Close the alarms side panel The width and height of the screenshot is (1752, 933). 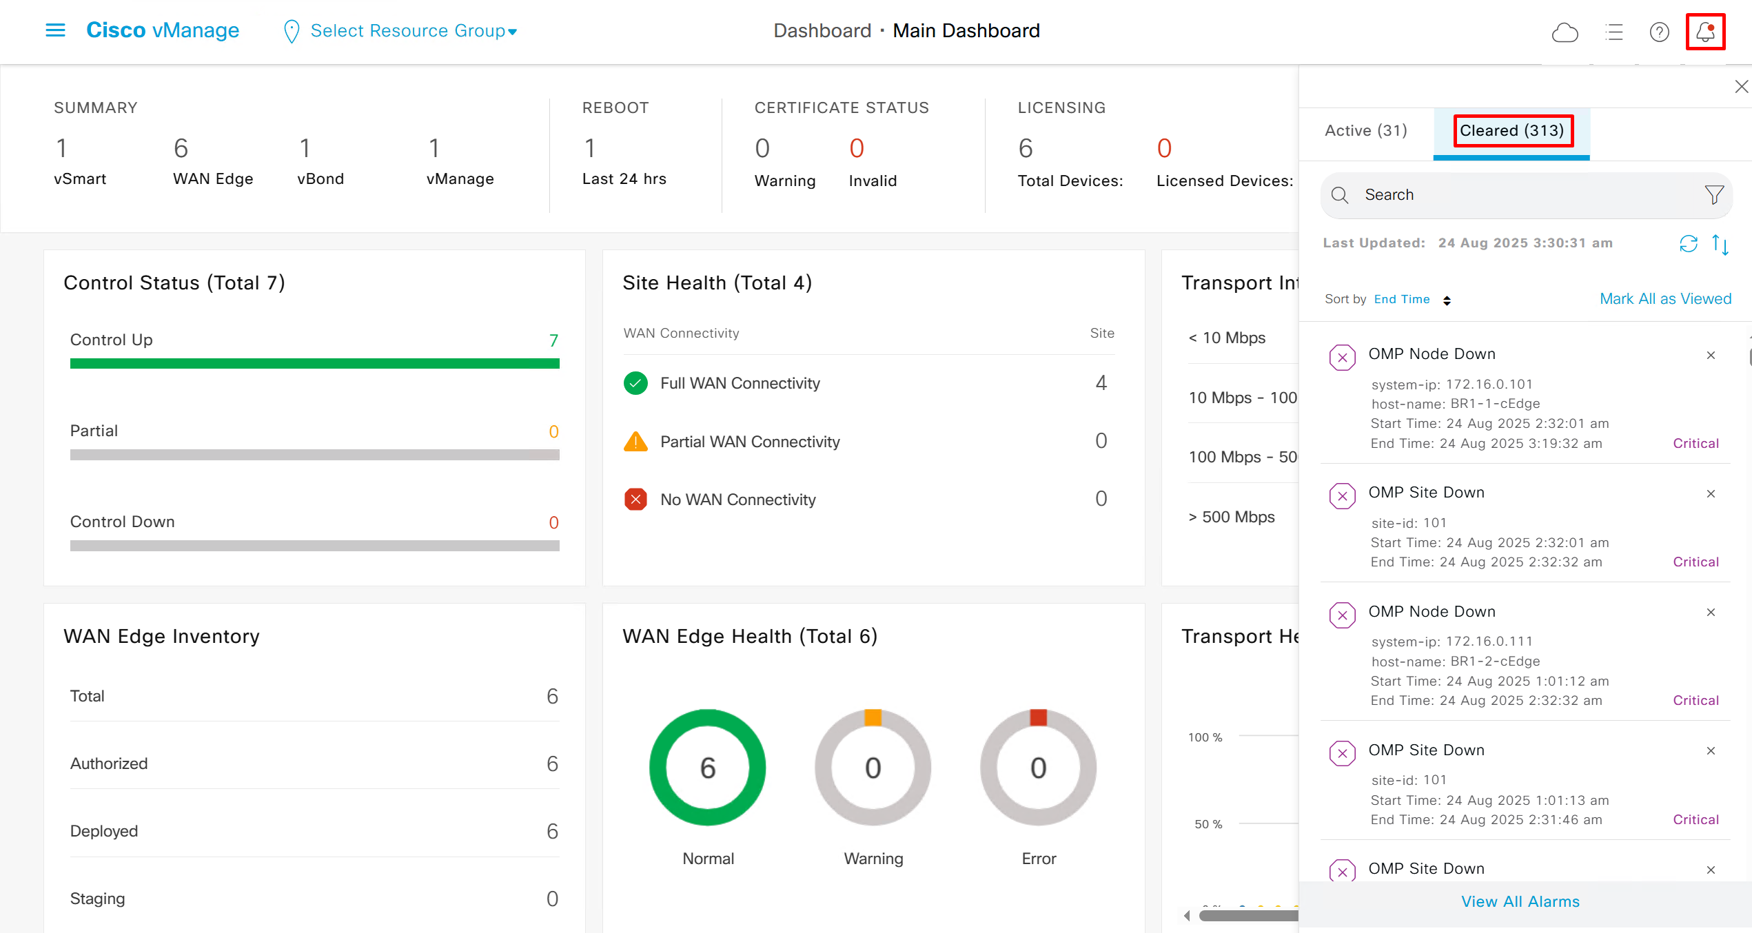coord(1741,87)
